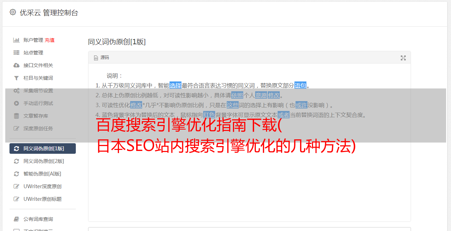Click the red 充值 recharge link
The image size is (451, 231).
pyautogui.click(x=49, y=40)
